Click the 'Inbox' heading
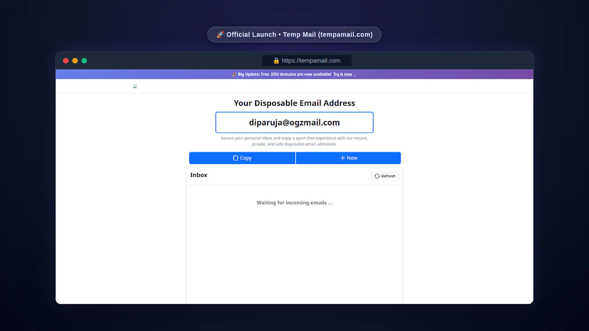This screenshot has height=331, width=589. 199,175
